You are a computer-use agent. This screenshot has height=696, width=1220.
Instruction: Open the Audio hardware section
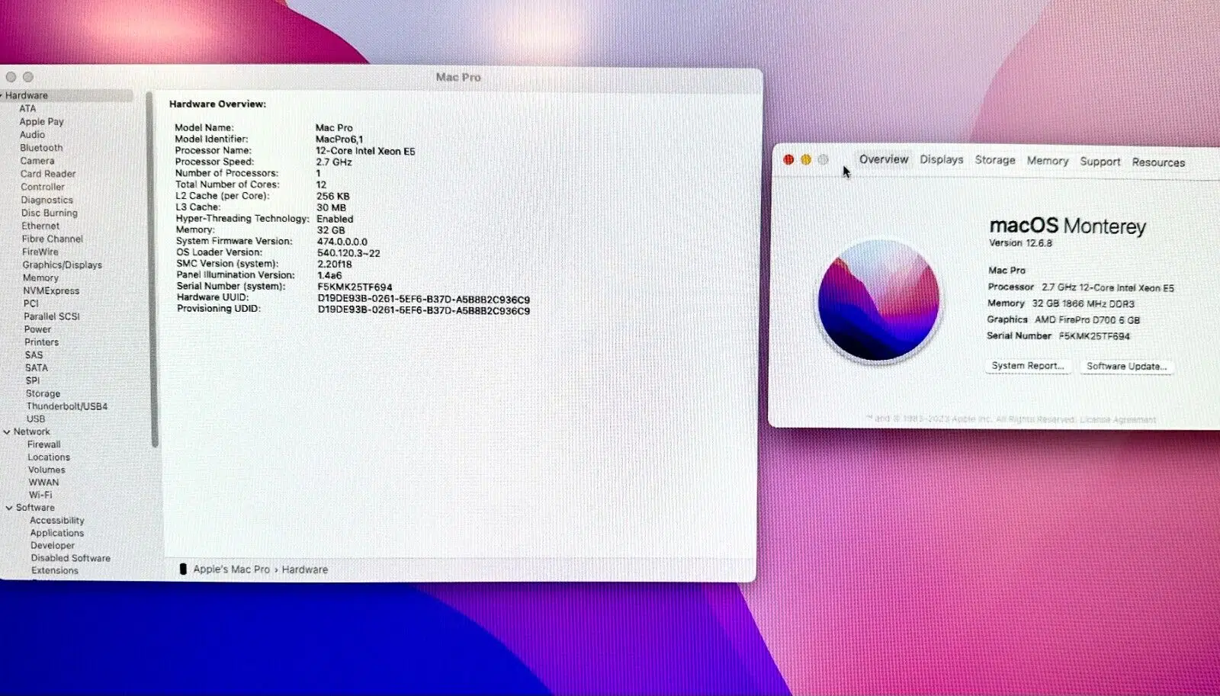[x=32, y=134]
